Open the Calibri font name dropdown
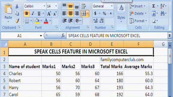The width and height of the screenshot is (173, 97). click(44, 6)
